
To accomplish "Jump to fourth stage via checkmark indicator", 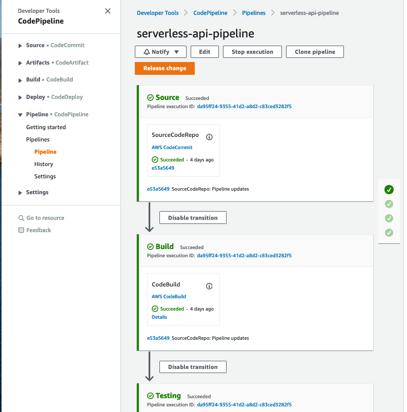I will (389, 233).
